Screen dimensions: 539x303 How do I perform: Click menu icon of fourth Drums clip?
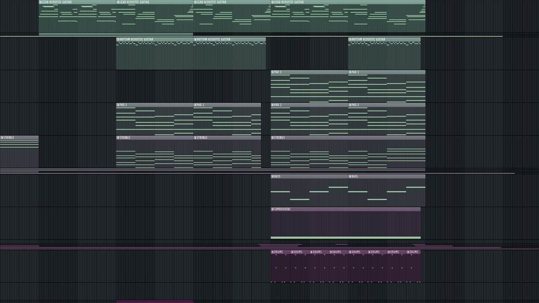pyautogui.click(x=331, y=252)
